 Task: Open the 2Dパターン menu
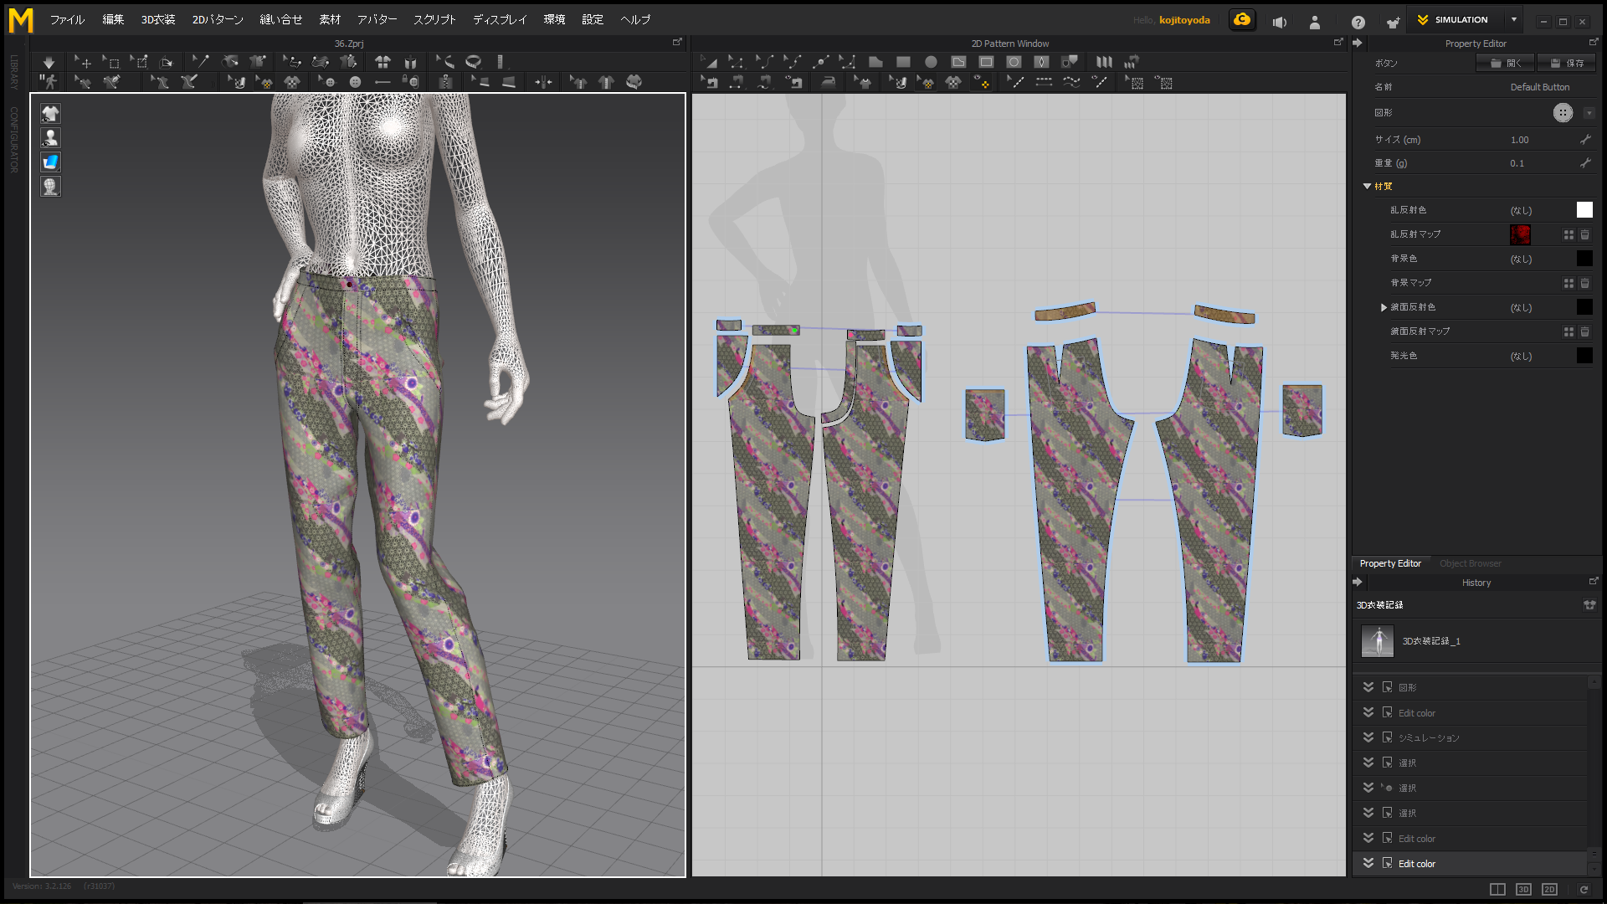point(218,19)
